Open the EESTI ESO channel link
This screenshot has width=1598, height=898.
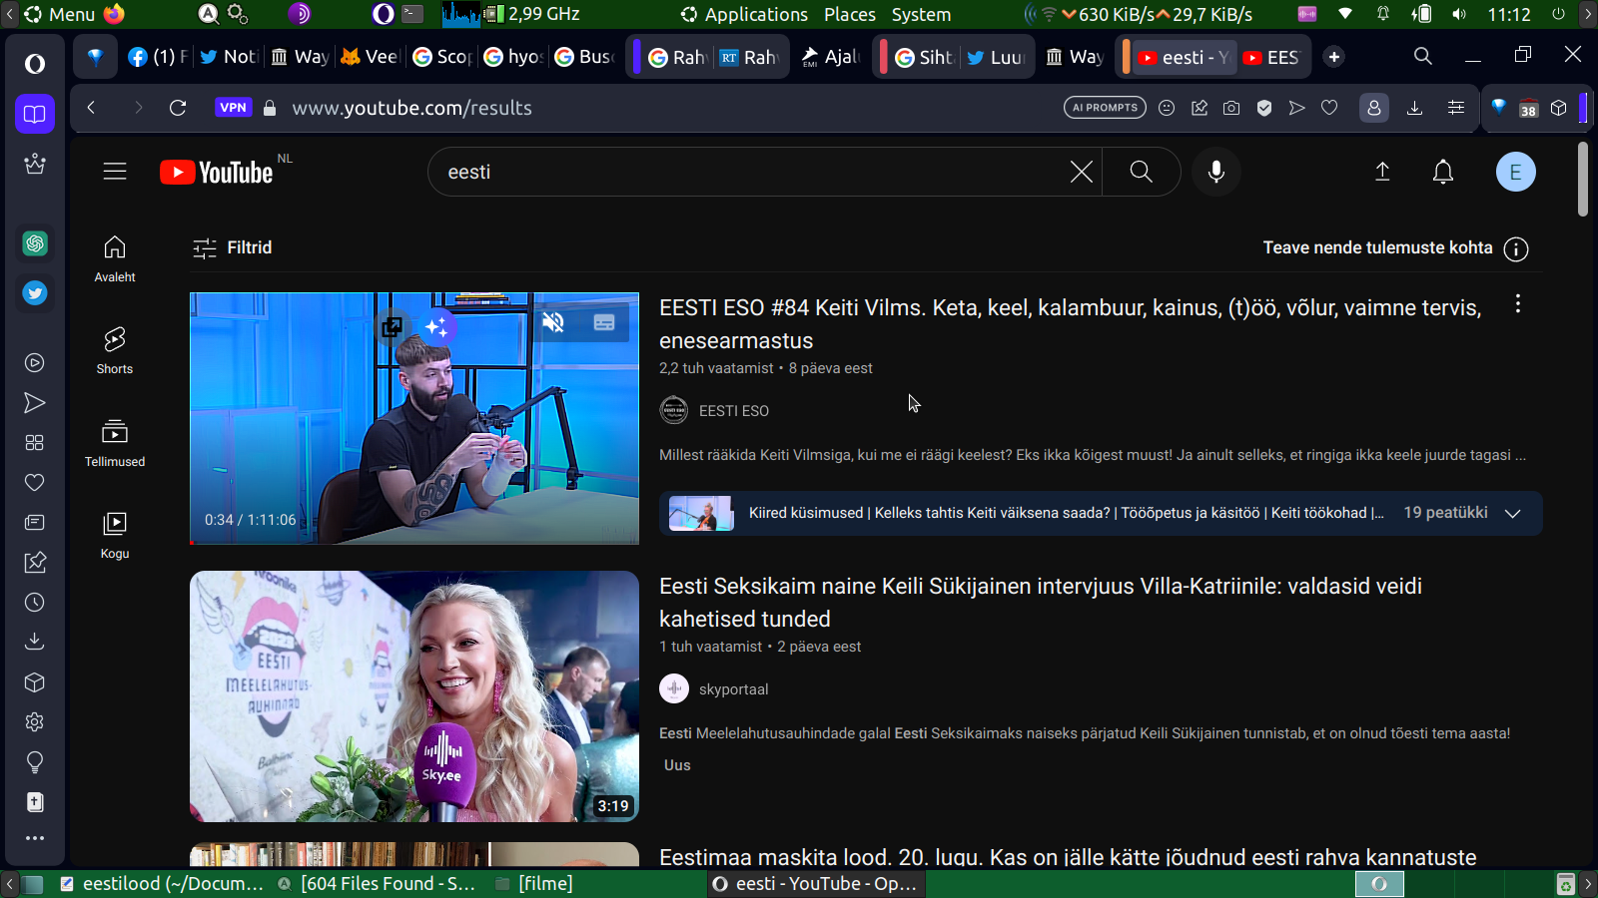pos(733,411)
